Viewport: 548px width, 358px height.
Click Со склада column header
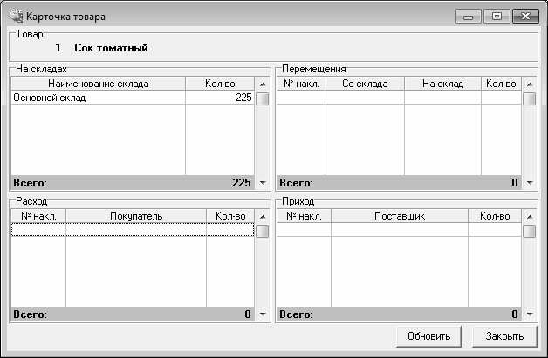click(x=364, y=84)
